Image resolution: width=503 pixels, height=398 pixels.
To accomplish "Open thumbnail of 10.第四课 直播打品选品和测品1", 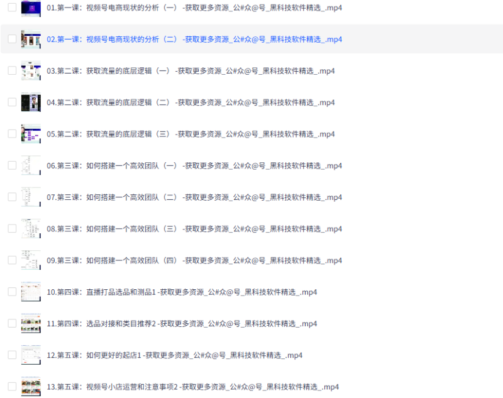I will [31, 292].
